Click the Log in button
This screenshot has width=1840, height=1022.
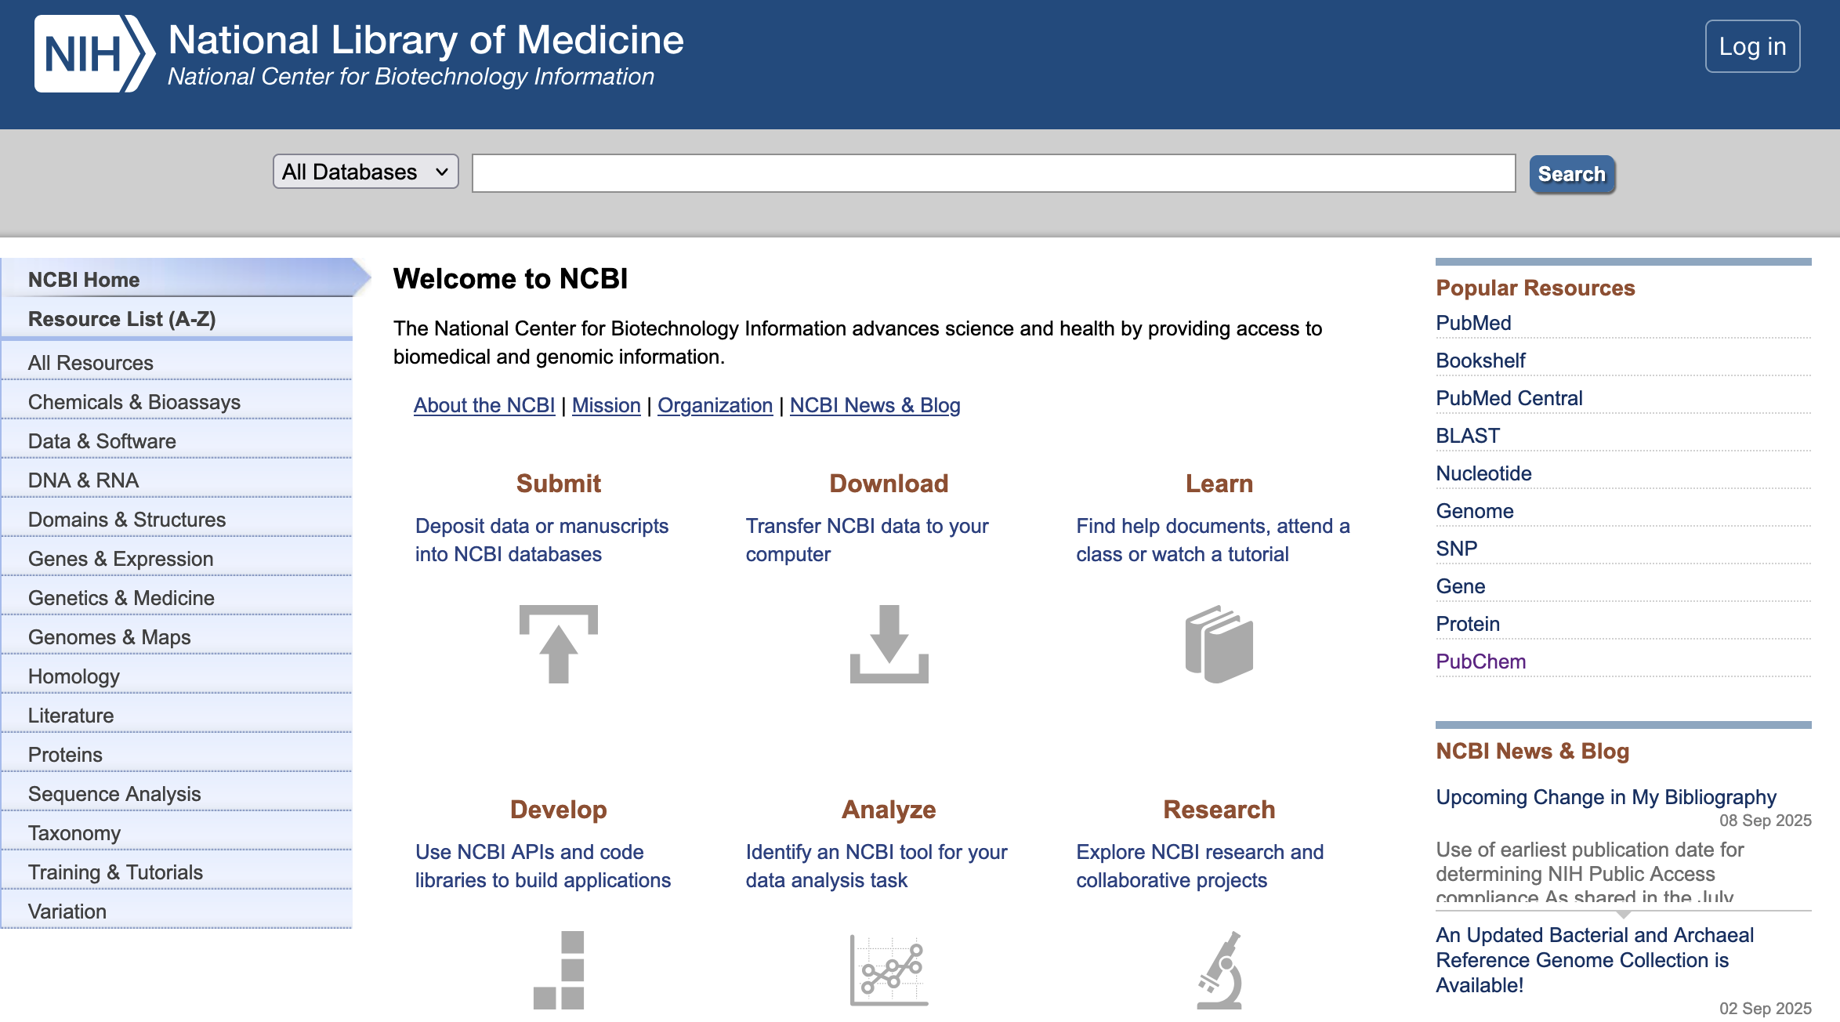[1752, 46]
